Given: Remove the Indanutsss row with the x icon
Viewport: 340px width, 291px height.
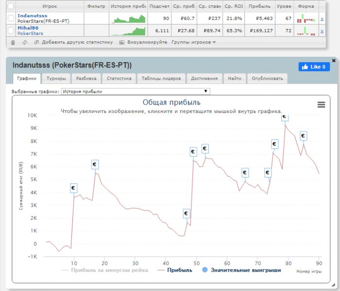Looking at the screenshot, I should 322,18.
